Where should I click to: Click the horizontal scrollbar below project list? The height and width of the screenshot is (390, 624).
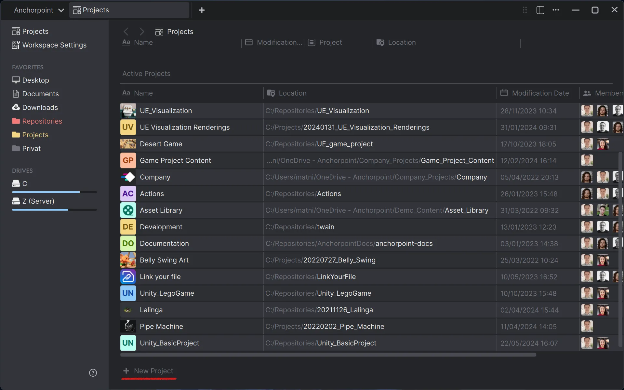click(x=328, y=355)
